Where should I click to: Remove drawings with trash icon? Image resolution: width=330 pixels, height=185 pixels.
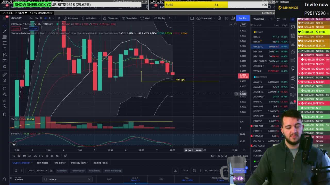point(5,114)
